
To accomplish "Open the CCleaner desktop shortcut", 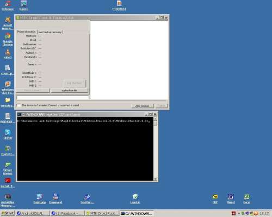I will point(8,5).
